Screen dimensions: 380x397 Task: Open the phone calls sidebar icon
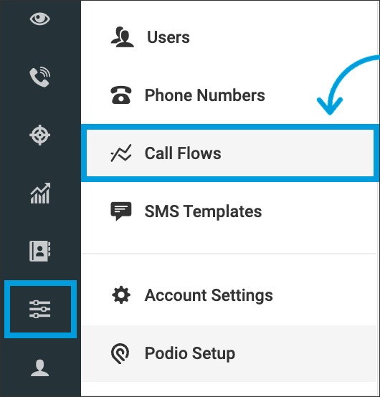(x=39, y=77)
